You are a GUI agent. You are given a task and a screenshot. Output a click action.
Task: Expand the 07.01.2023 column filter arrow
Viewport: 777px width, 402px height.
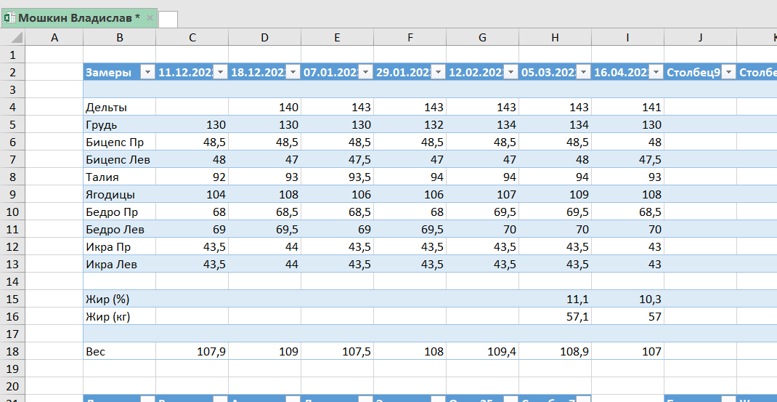pos(366,73)
